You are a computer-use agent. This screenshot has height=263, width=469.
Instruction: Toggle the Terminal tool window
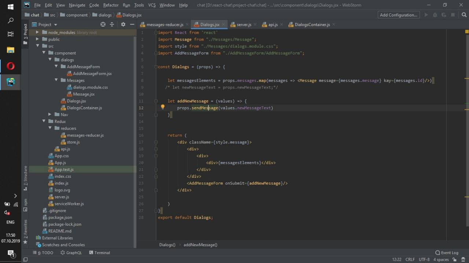coord(99,253)
